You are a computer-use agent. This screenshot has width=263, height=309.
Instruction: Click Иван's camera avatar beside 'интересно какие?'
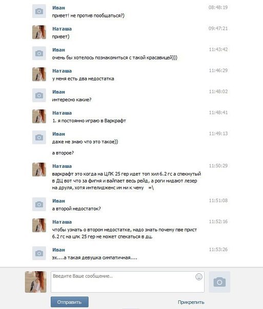pyautogui.click(x=39, y=95)
